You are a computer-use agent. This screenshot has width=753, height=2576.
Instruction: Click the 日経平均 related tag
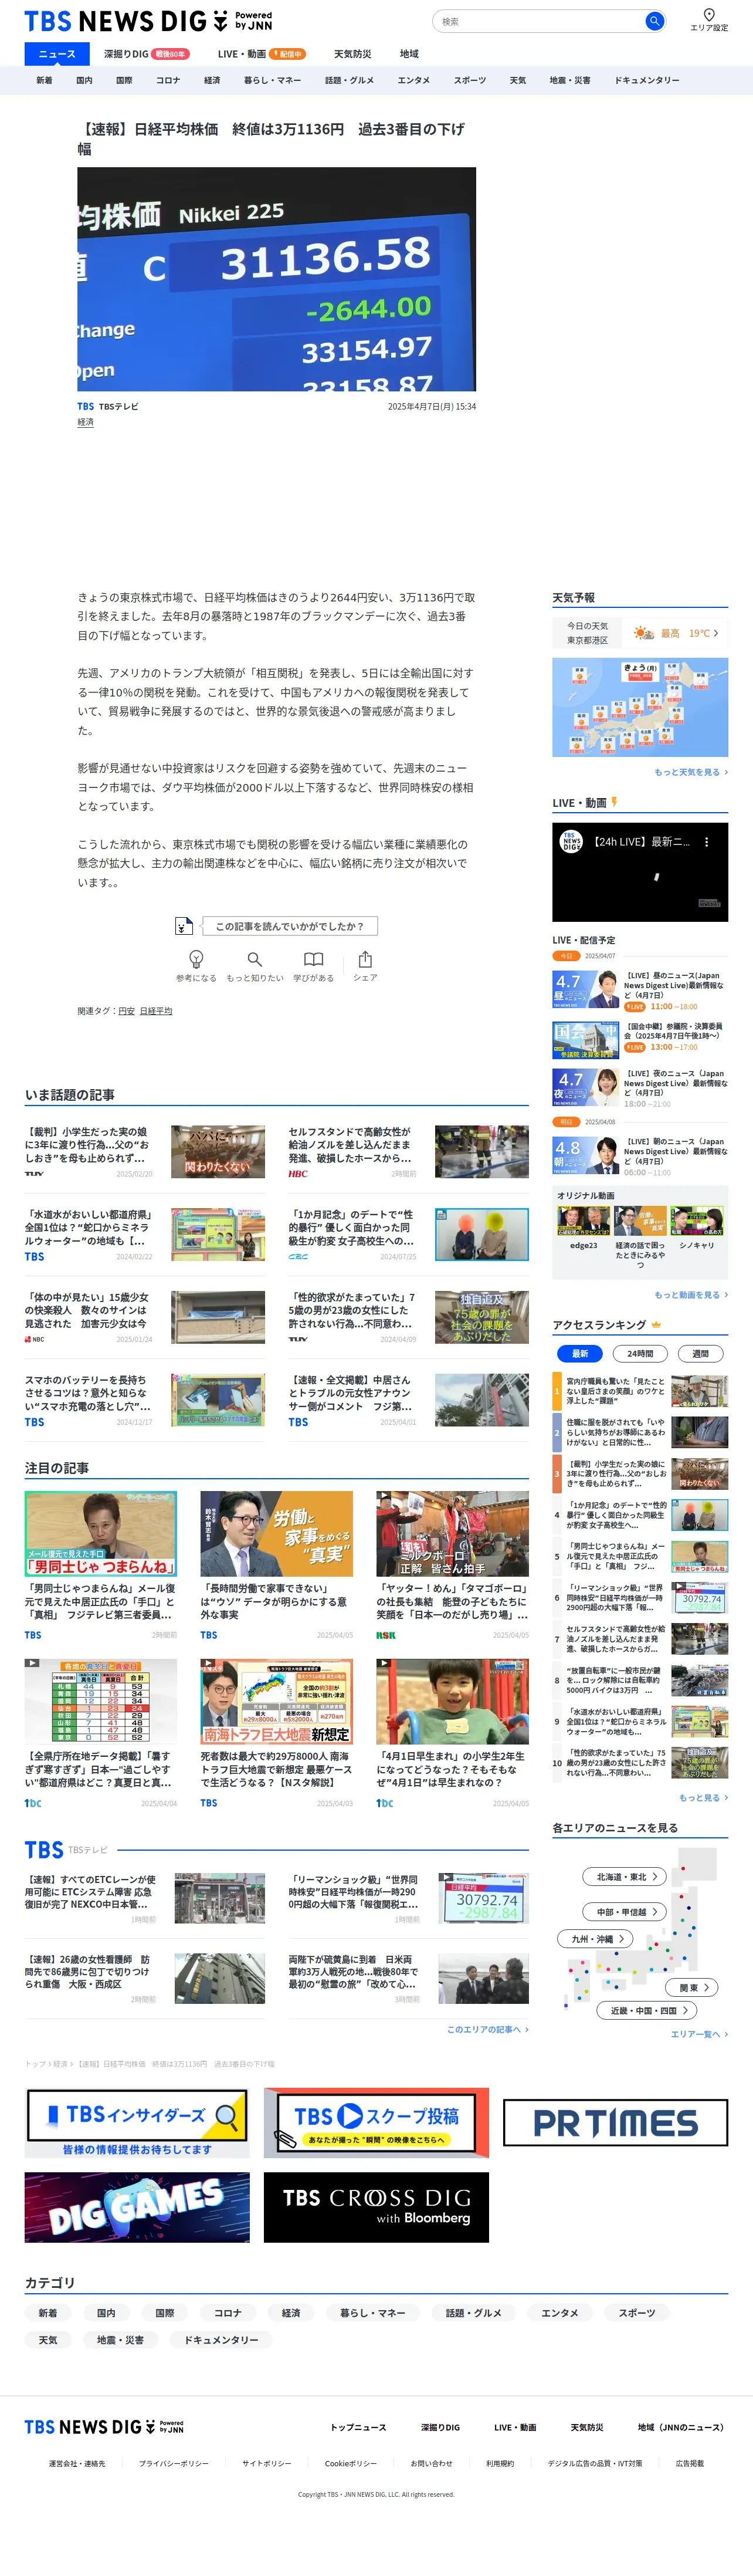[156, 1011]
